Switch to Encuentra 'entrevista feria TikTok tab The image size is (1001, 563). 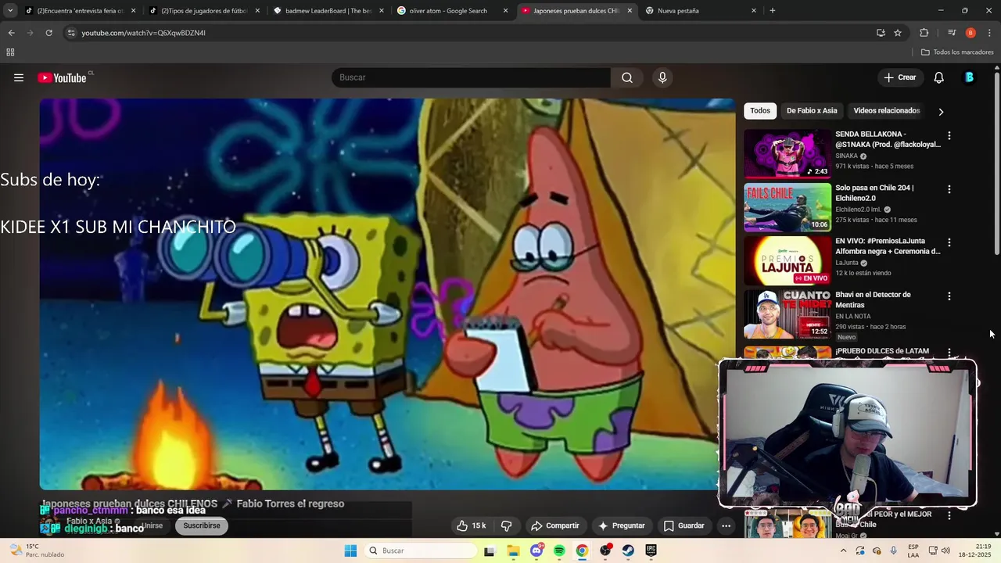78,11
